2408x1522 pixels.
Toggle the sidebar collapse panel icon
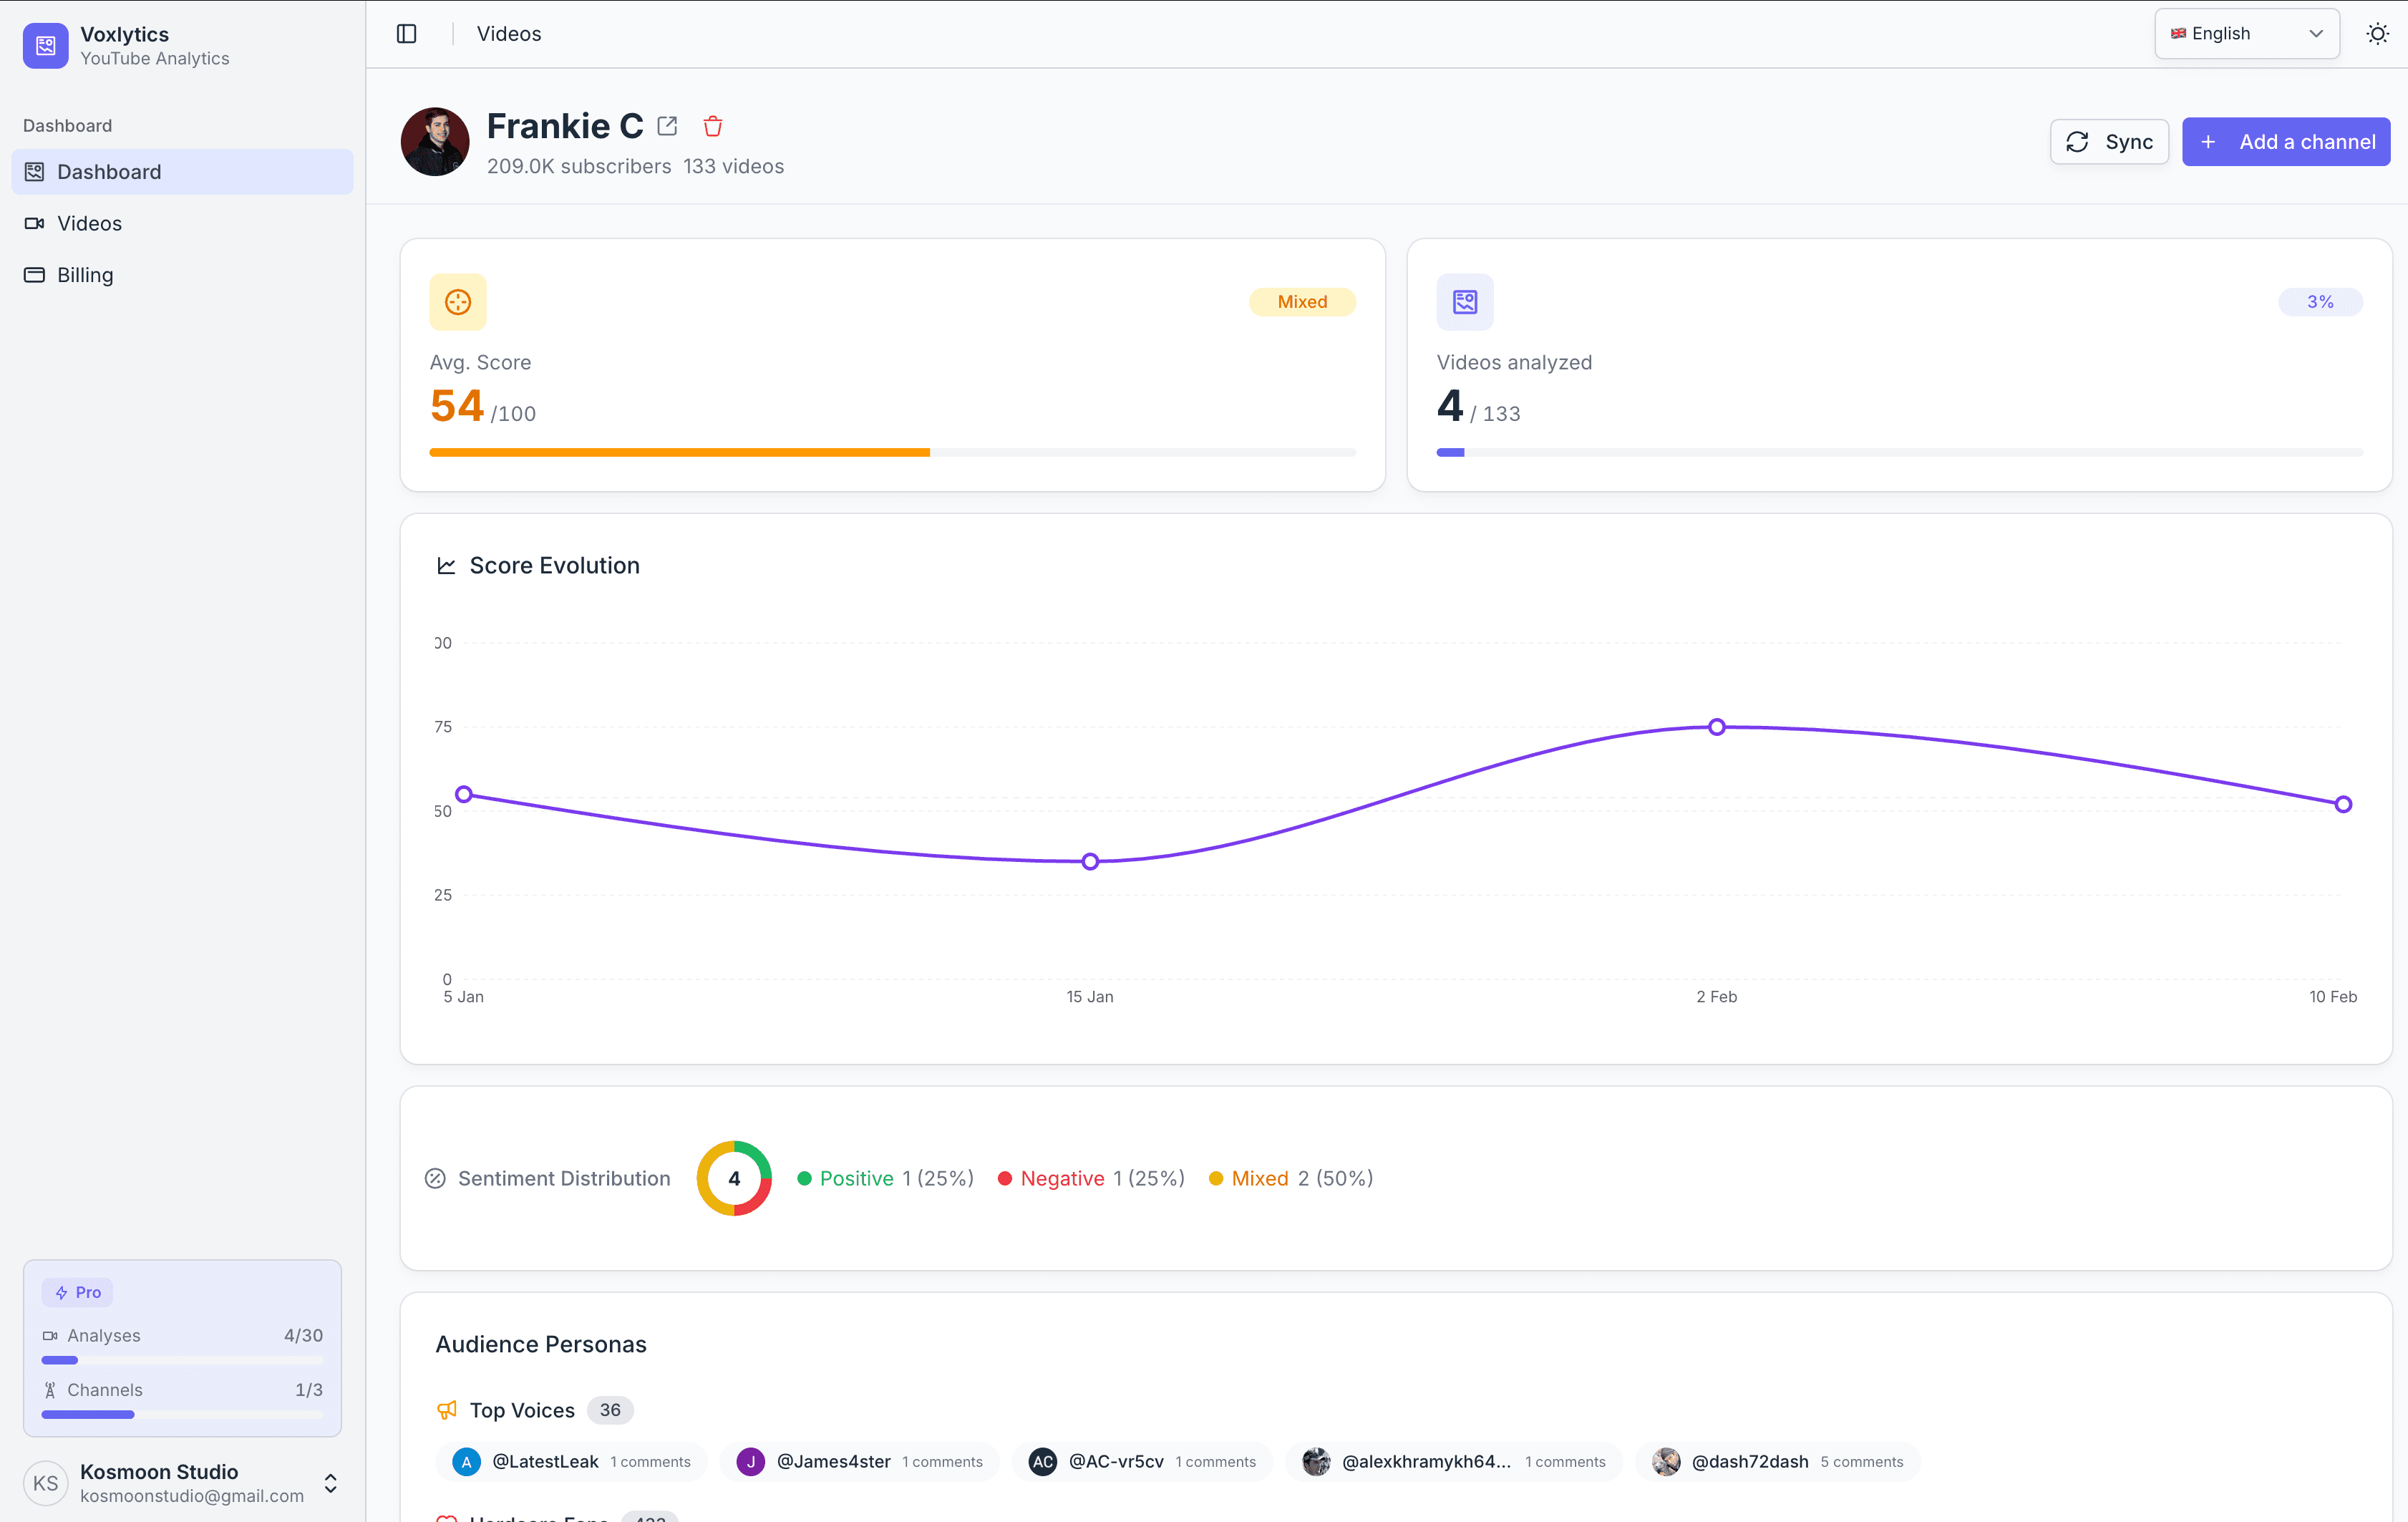407,33
